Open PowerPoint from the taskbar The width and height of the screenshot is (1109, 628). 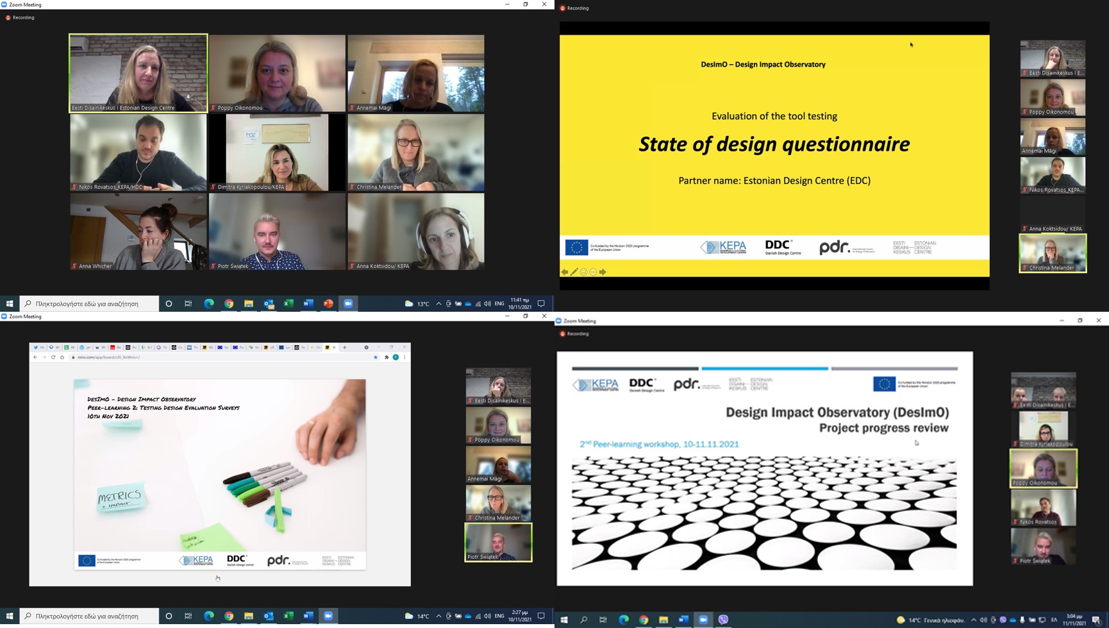point(328,303)
